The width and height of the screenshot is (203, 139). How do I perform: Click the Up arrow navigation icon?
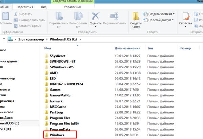(4, 39)
